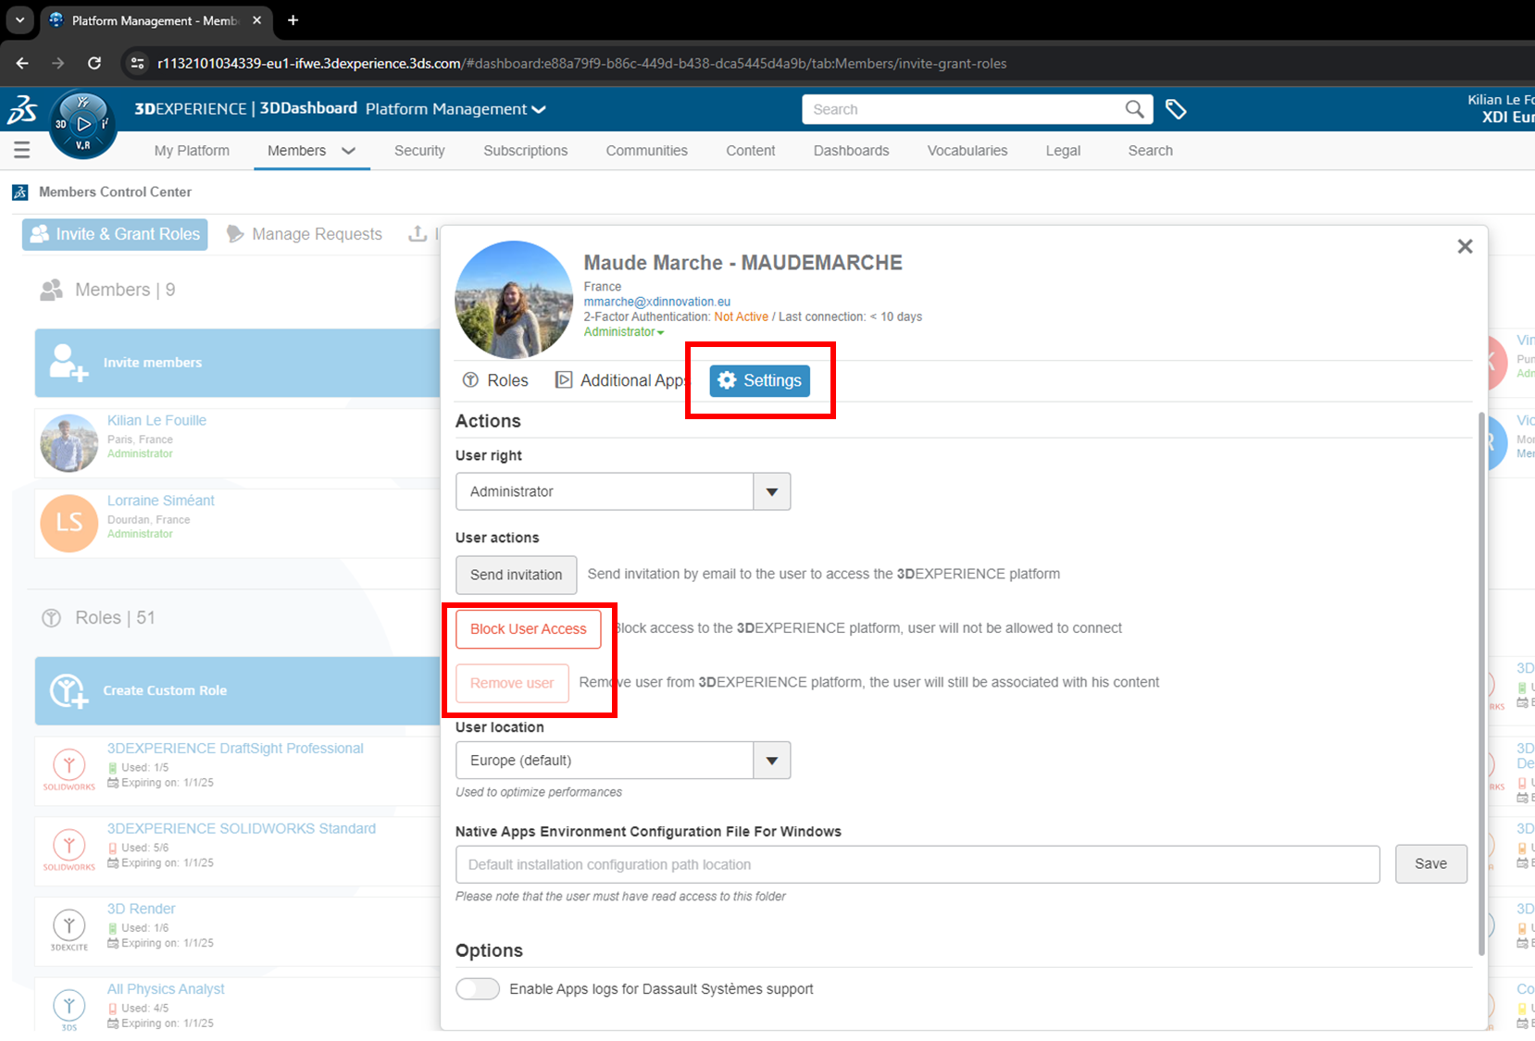Open the hamburger side menu
The image size is (1535, 1041).
click(21, 150)
